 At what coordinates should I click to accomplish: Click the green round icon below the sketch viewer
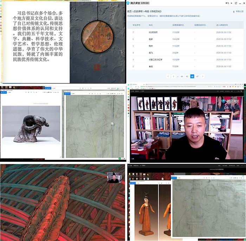(119, 159)
